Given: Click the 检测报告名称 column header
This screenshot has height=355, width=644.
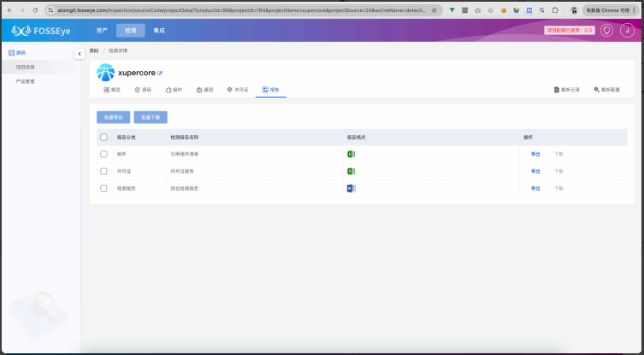Looking at the screenshot, I should pyautogui.click(x=185, y=137).
